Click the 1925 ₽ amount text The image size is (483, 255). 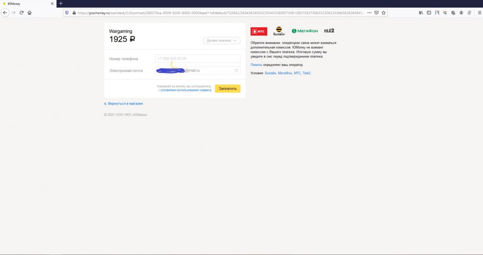122,39
